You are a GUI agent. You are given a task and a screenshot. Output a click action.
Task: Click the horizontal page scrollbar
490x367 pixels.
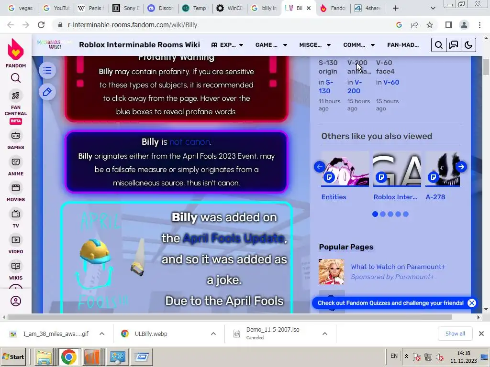229,317
